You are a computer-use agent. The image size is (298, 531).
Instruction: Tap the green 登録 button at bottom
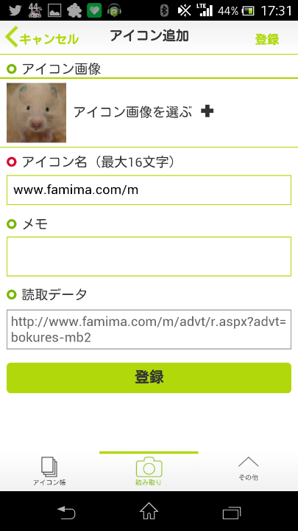[x=149, y=378]
